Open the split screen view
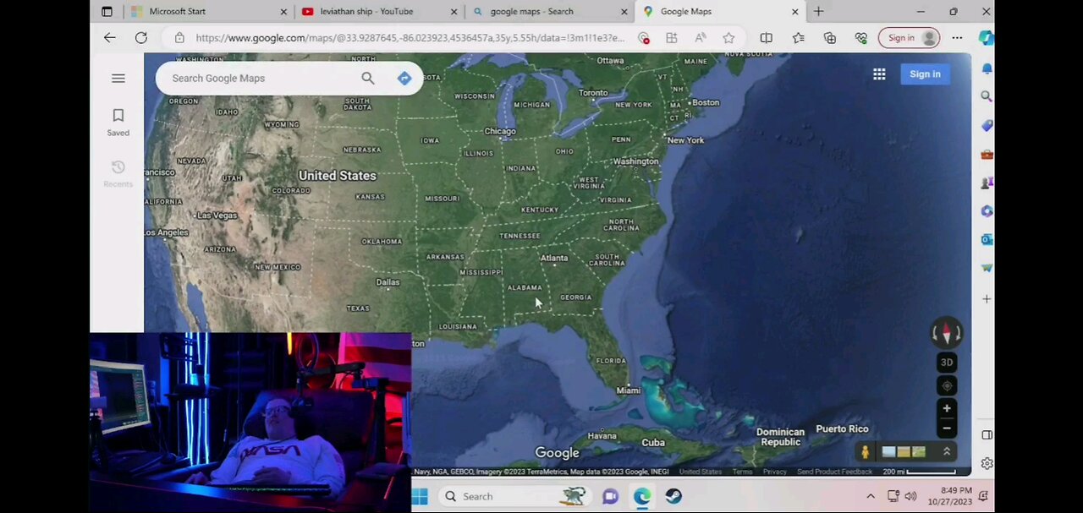This screenshot has width=1083, height=513. click(766, 38)
